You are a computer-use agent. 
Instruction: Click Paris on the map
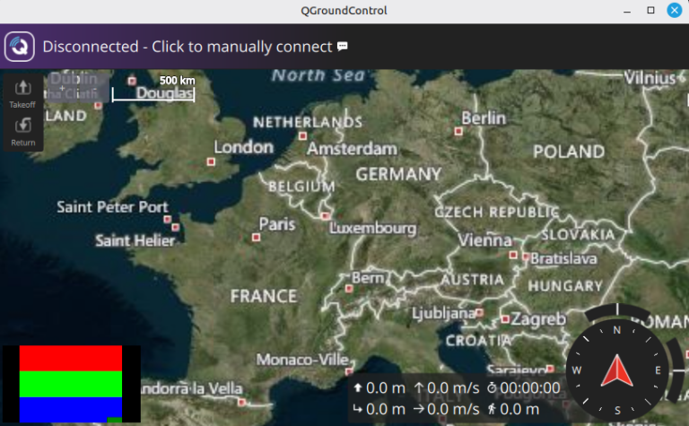click(276, 224)
